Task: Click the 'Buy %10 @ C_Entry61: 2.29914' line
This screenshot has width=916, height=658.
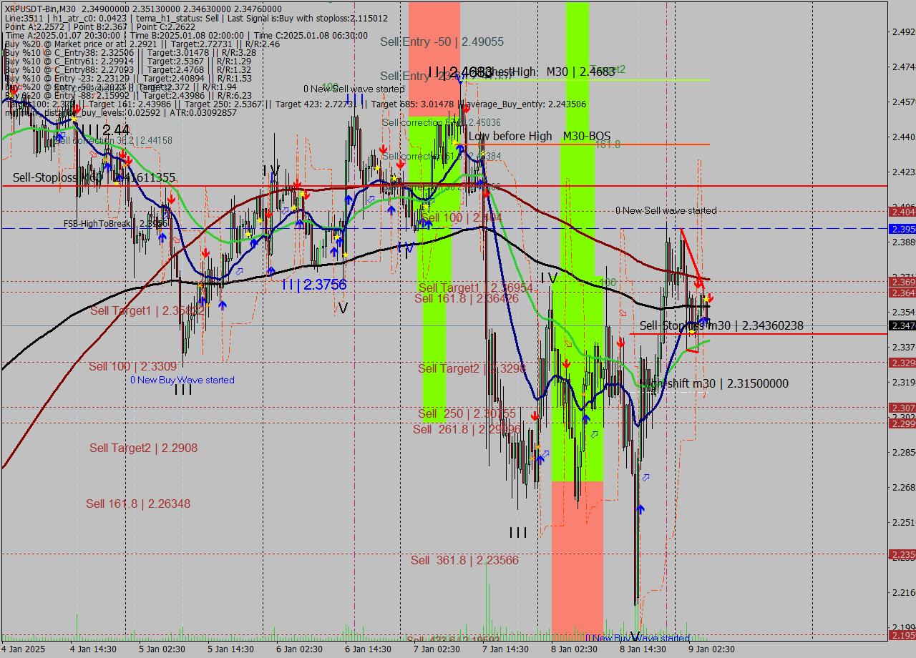Action: (128, 61)
